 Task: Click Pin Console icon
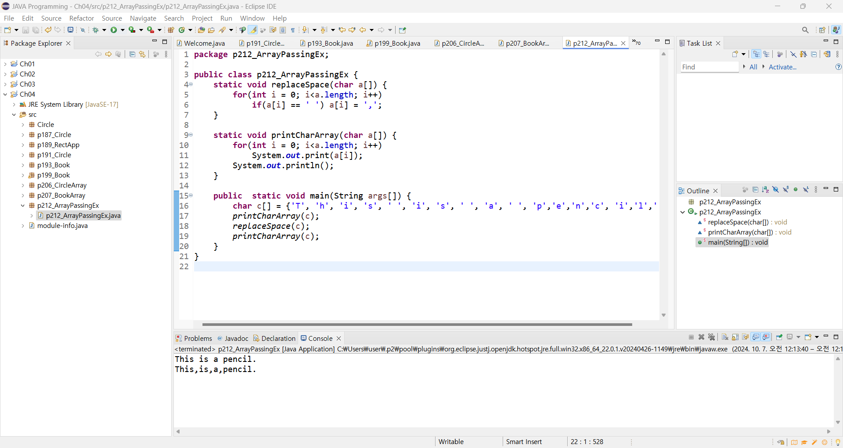(x=779, y=337)
